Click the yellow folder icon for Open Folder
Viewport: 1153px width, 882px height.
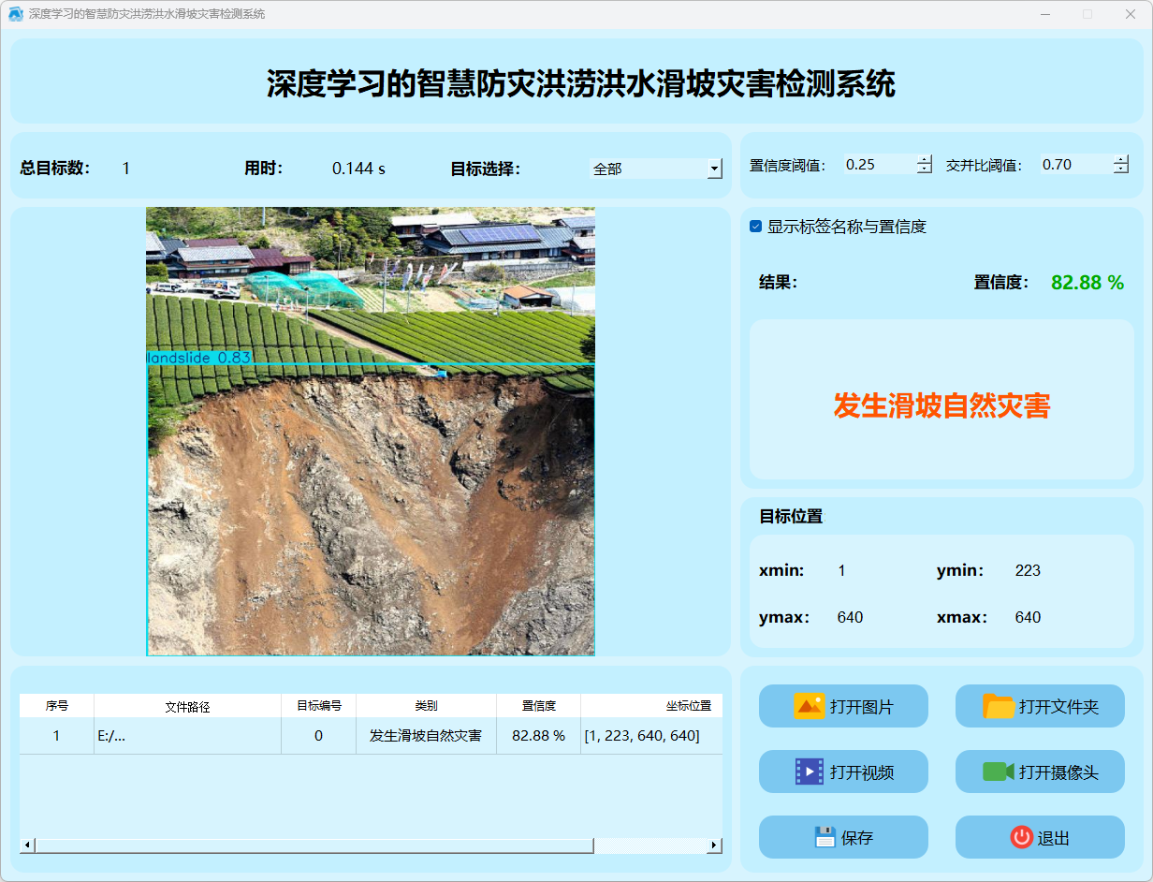click(999, 706)
